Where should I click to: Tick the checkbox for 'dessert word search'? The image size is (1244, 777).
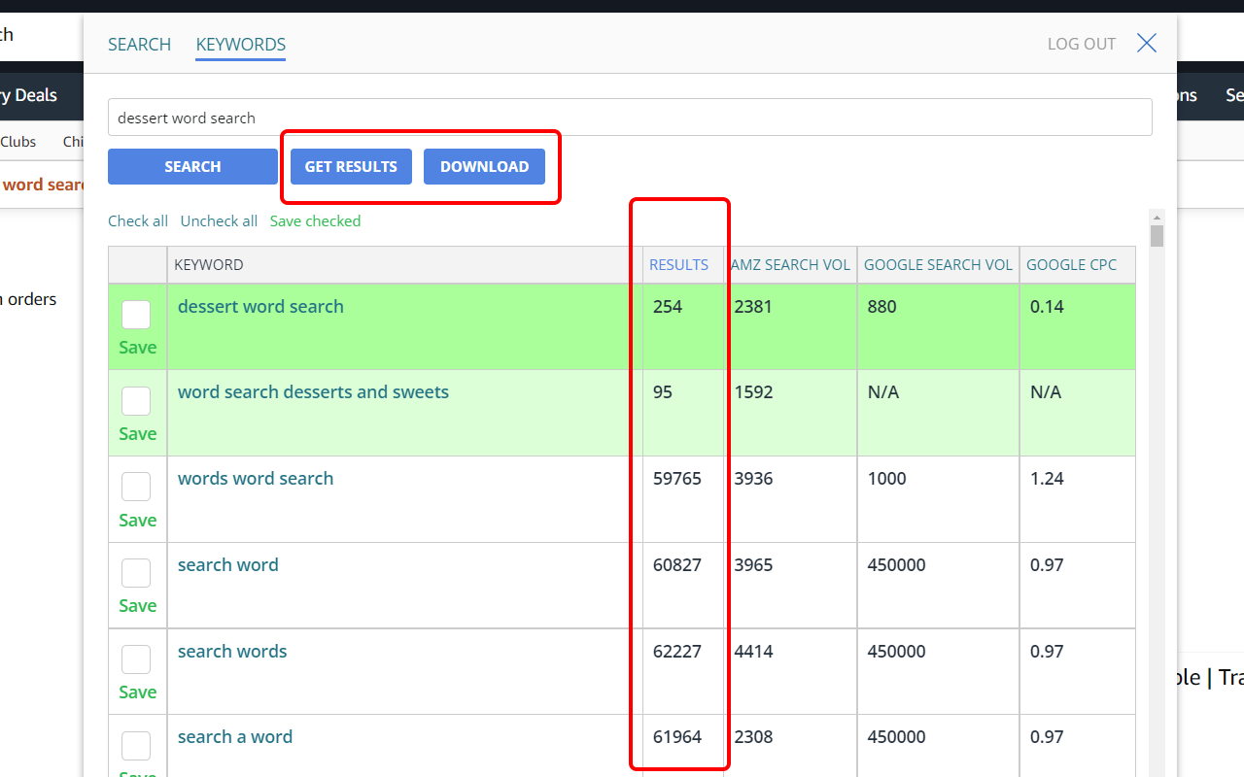(x=136, y=315)
